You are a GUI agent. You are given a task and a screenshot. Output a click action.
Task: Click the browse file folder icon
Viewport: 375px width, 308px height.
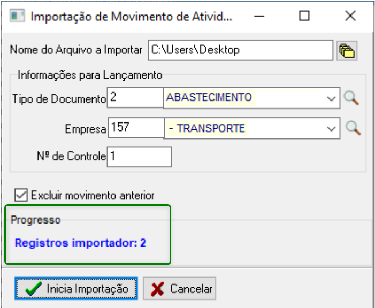[347, 51]
